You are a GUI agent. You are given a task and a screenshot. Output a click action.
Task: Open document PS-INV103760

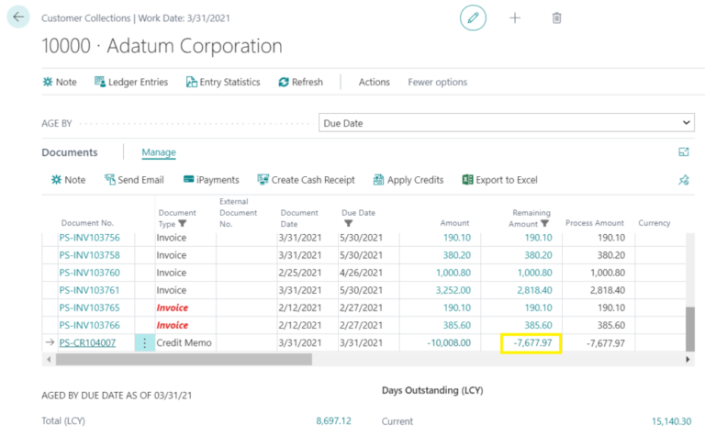pos(89,273)
